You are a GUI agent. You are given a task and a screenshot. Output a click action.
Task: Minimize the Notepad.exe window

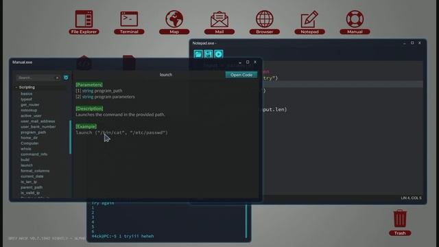click(405, 43)
